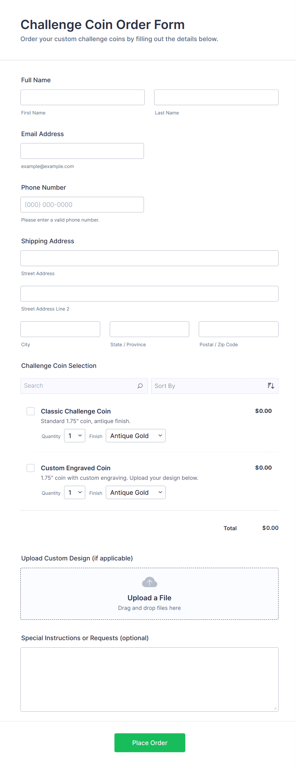Screen dimensions: 296x768
Task: Click the Email Address input field
Action: pyautogui.click(x=82, y=151)
